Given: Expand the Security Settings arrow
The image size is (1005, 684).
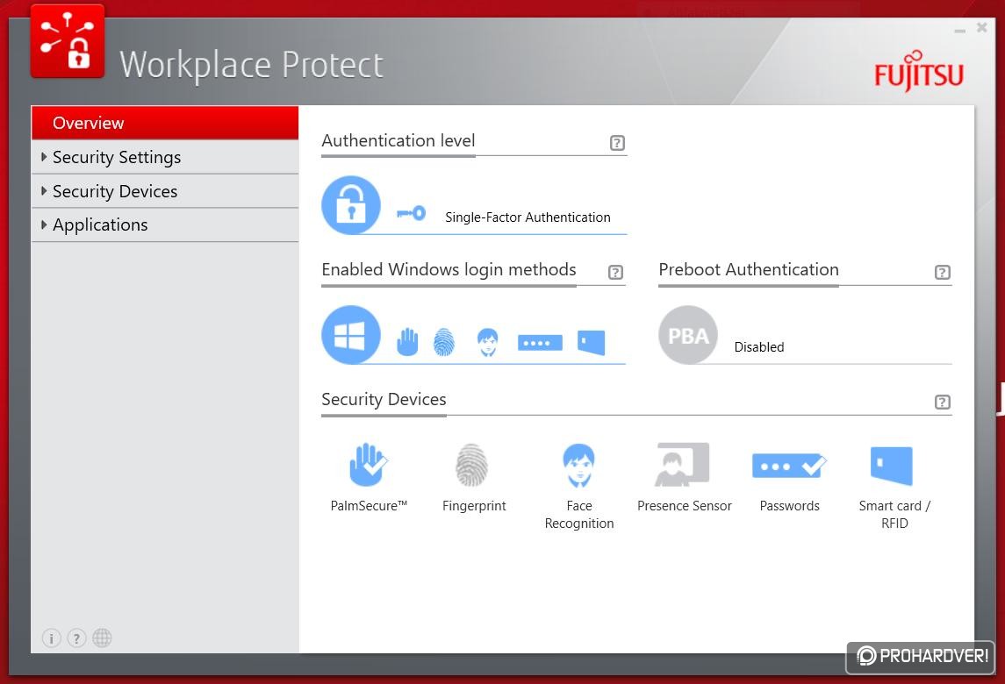Looking at the screenshot, I should tap(44, 157).
